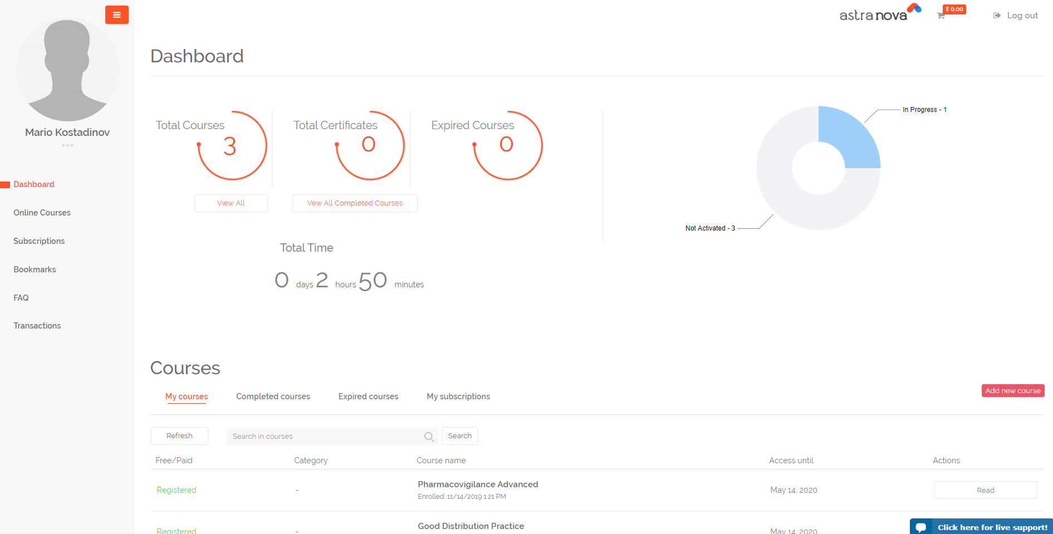Go to Online Courses in sidebar
The width and height of the screenshot is (1053, 534).
tap(42, 213)
